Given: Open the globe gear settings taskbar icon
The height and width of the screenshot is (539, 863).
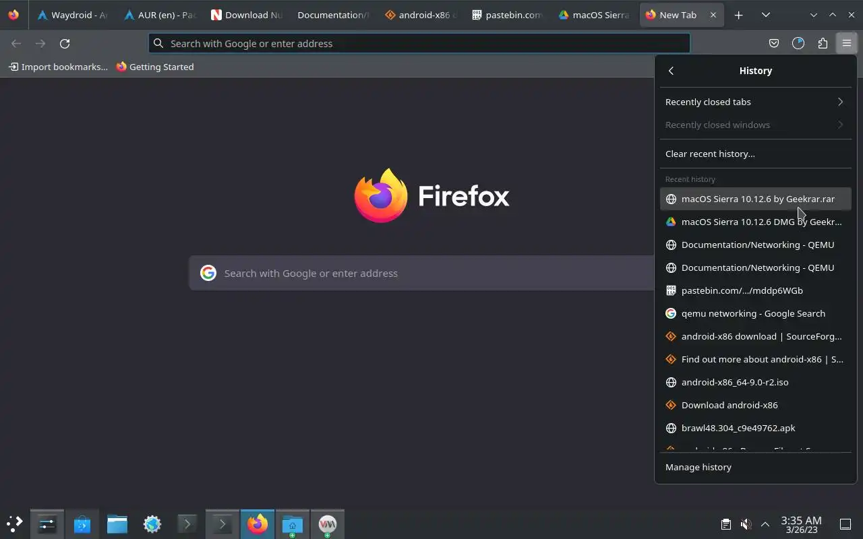Looking at the screenshot, I should click(152, 524).
